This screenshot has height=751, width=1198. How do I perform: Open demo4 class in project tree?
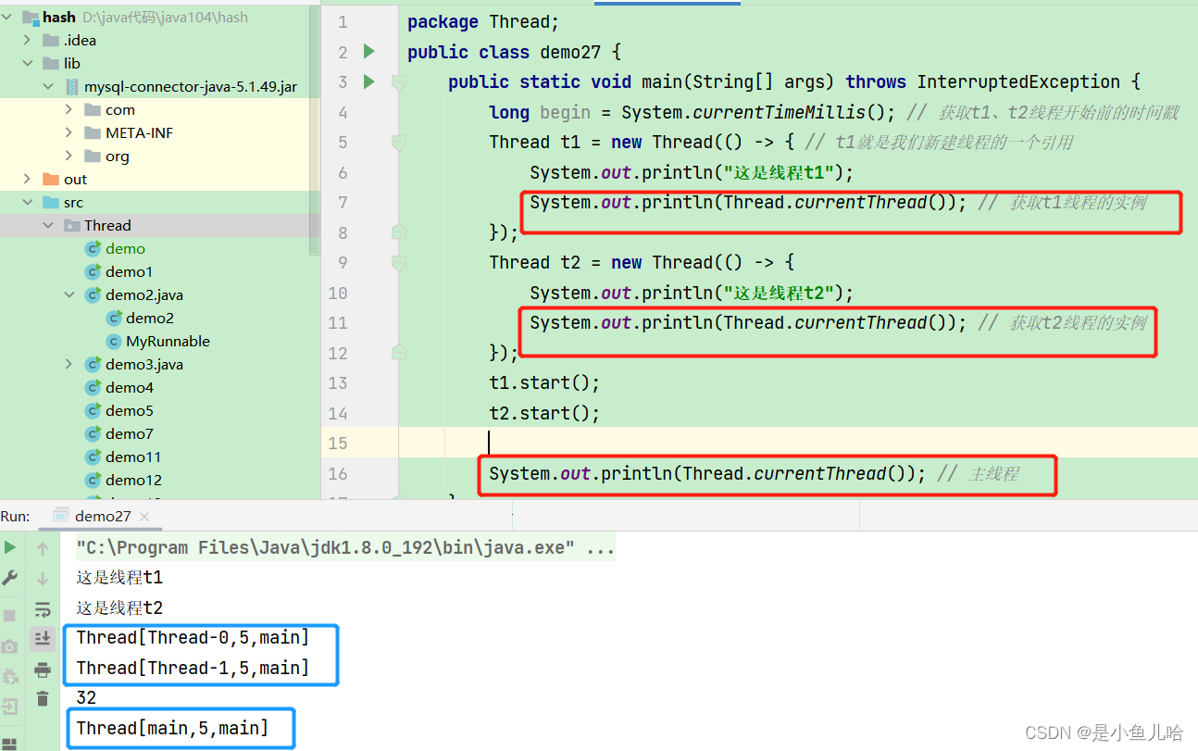coord(130,387)
